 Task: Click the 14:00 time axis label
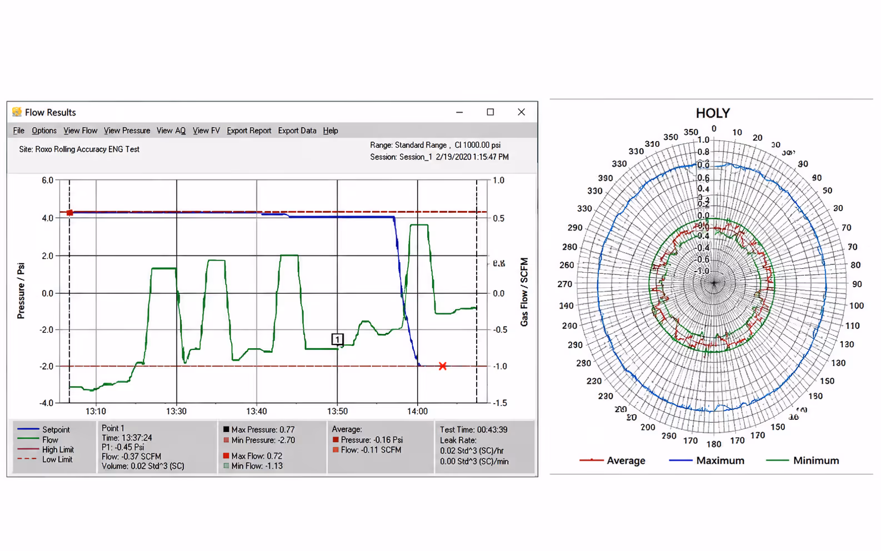click(418, 412)
